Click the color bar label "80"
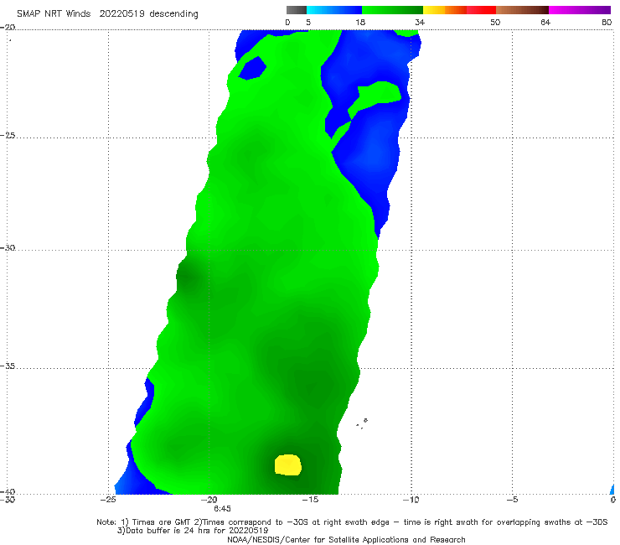 (607, 23)
